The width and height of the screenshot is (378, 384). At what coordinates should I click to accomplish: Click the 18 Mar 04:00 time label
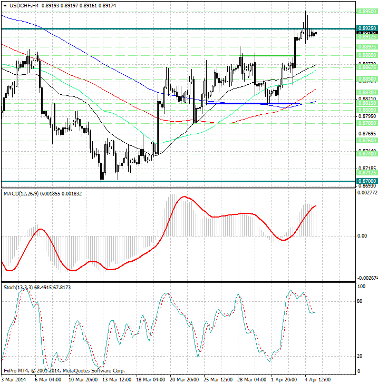pos(151,379)
